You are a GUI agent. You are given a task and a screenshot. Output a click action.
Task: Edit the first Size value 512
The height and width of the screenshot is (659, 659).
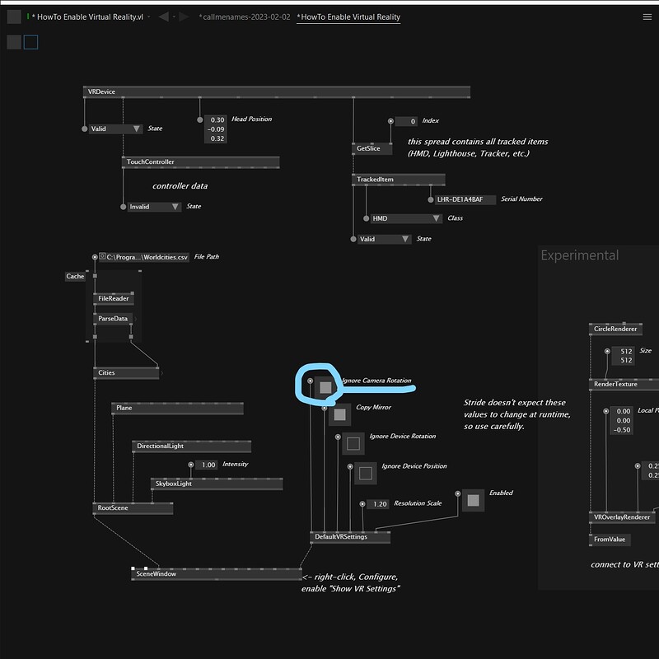pyautogui.click(x=623, y=352)
